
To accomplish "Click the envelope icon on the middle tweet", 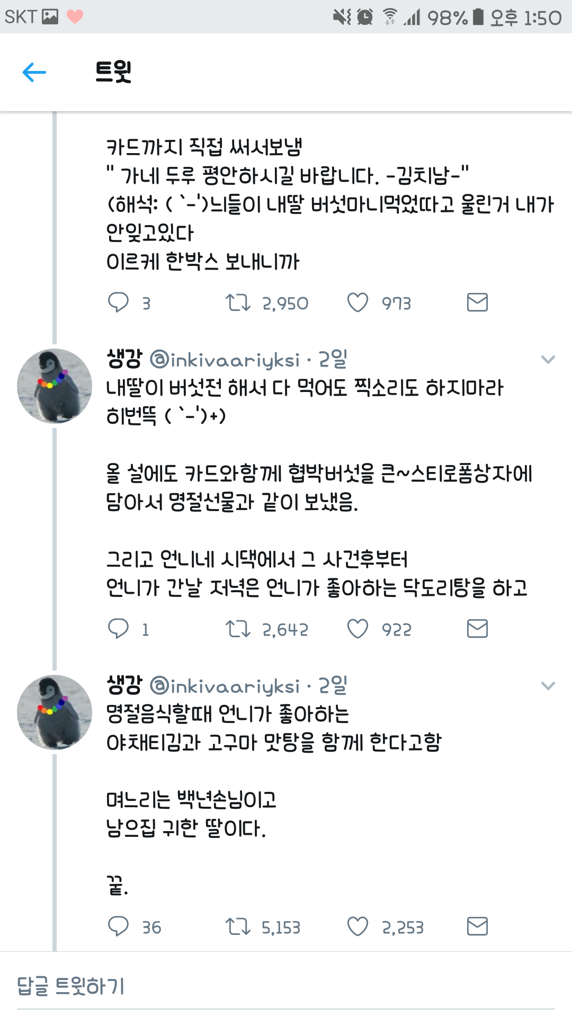I will click(478, 629).
